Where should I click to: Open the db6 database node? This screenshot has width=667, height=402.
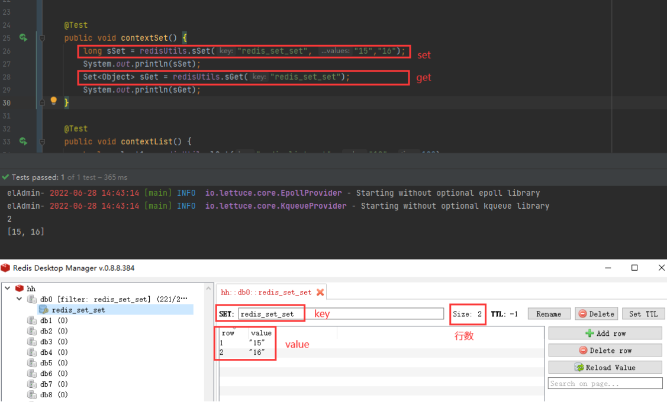click(54, 374)
